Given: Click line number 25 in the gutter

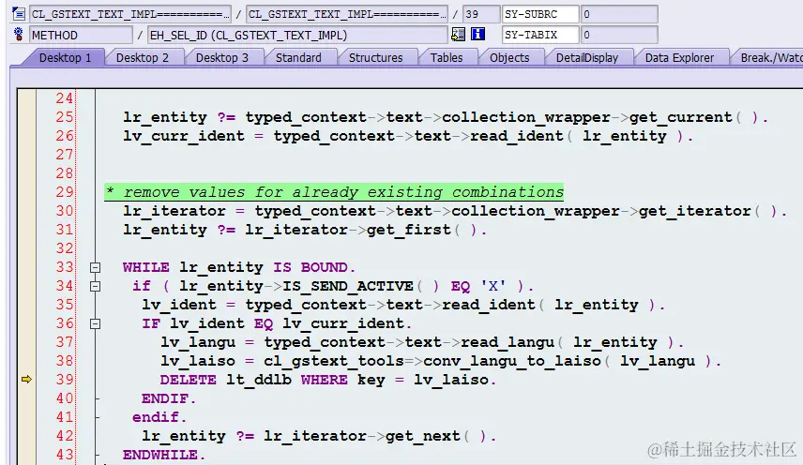Looking at the screenshot, I should pyautogui.click(x=65, y=117).
